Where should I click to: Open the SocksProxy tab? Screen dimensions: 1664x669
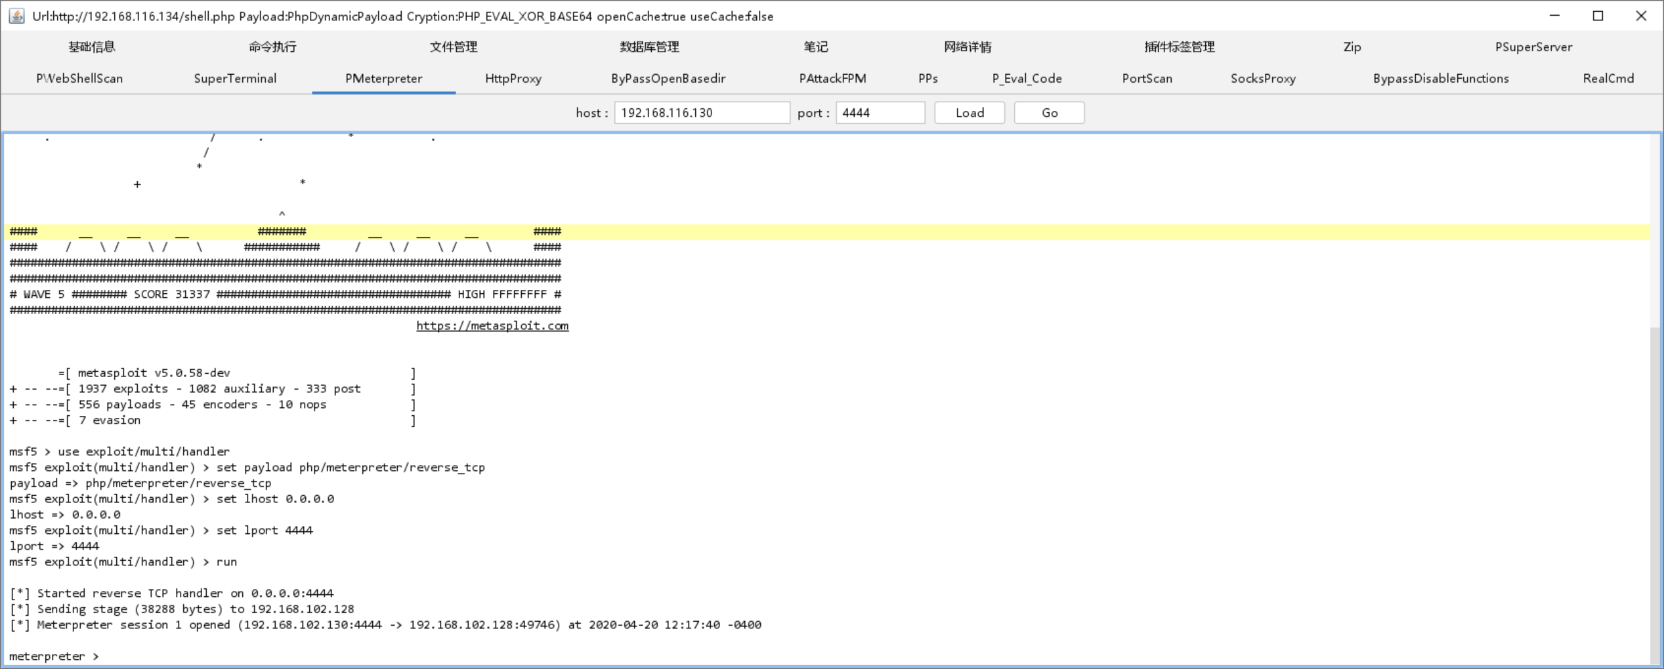(x=1263, y=78)
